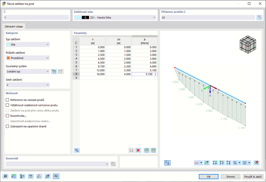Select the Δx cell 3.300 in row 7
The height and width of the screenshot is (182, 266).
119,70
